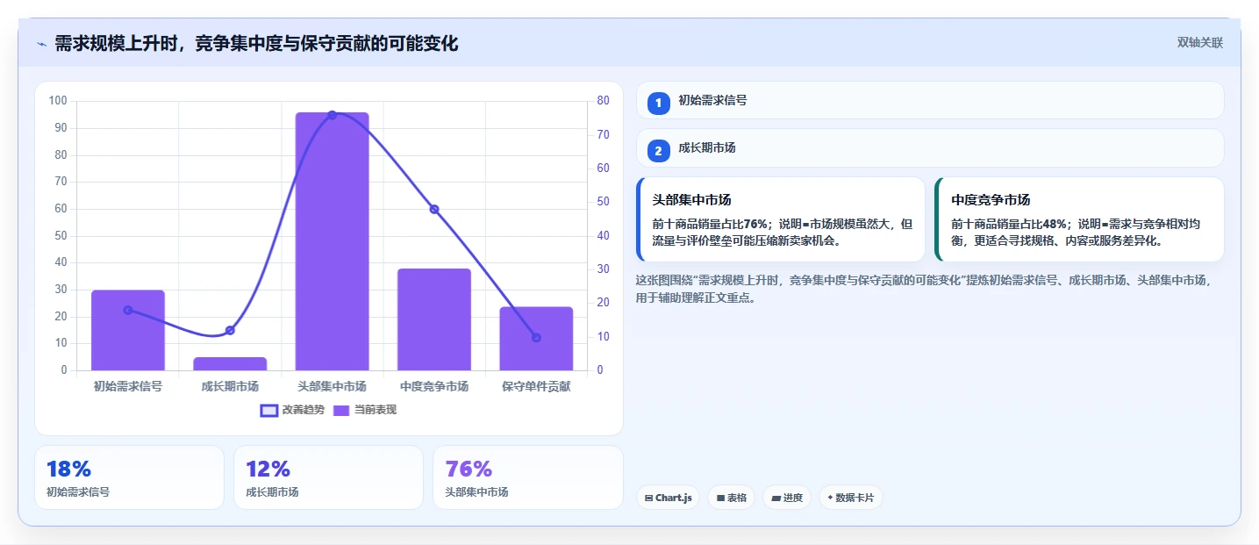This screenshot has height=545, width=1259.
Task: Click the line point above 初始需求信号 bar
Action: [x=127, y=310]
